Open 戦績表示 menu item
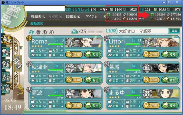This screenshot has width=183, height=115. pos(38,17)
